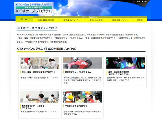
Task: Open 産学・地域連携教育研究プロジェクトプログラム card link
Action: coord(119,73)
